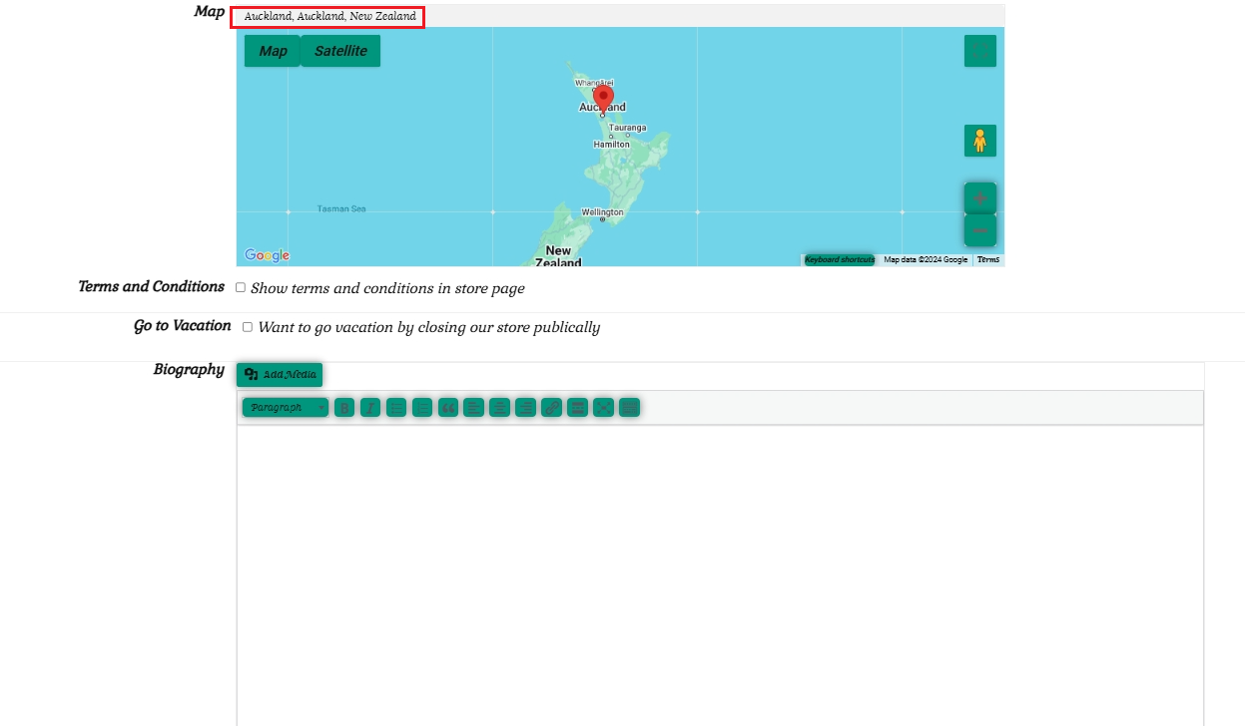Switch map to Satellite view
The width and height of the screenshot is (1245, 726).
[340, 51]
